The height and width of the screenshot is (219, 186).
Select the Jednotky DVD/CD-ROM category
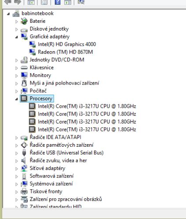[x=57, y=60]
